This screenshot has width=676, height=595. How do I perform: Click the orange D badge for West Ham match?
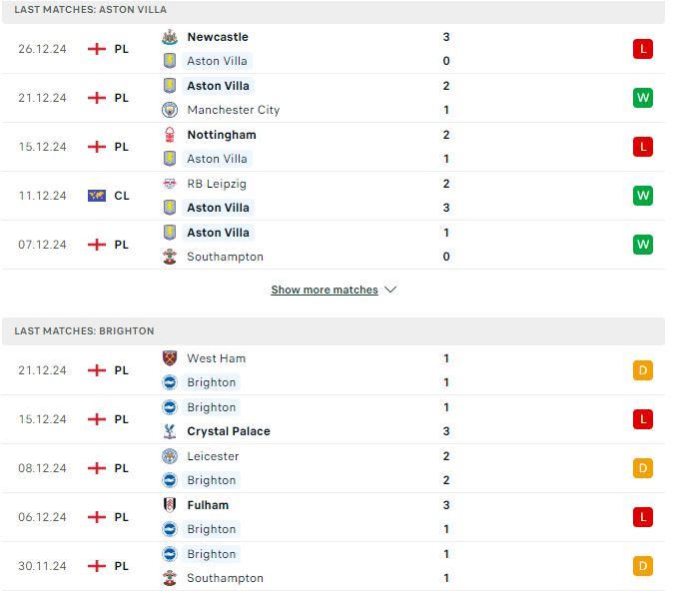[x=643, y=370]
